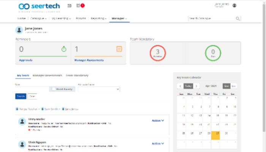Open the attribute dropdown beside Match Exactly
The image size is (266, 152).
(99, 89)
